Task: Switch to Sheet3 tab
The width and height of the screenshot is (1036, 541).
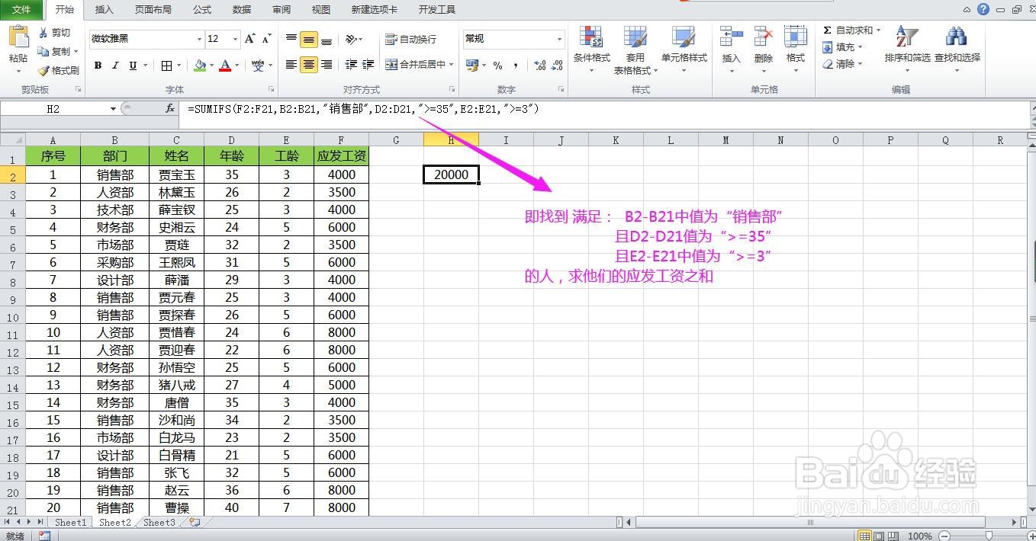Action: [159, 523]
